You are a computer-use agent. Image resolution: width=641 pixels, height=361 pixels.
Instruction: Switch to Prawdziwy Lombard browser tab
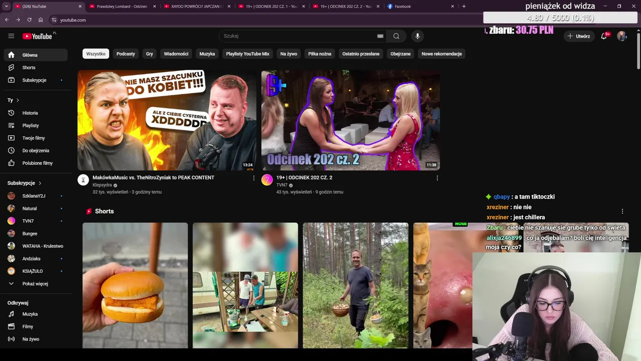point(122,7)
